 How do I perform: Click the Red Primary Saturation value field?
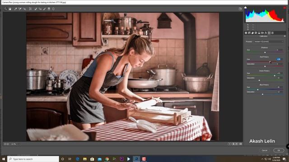280,64
